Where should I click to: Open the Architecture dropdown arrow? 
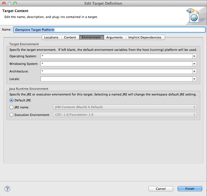[x=194, y=71]
